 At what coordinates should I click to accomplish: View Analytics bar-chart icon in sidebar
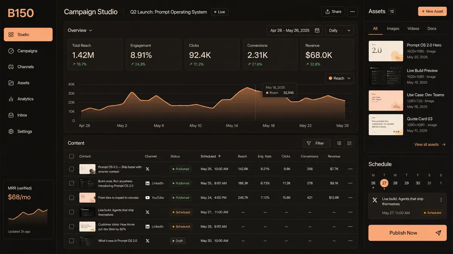tap(11, 99)
